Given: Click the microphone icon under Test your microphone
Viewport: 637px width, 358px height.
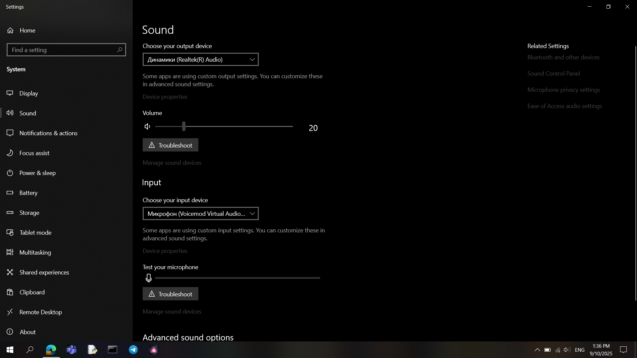Looking at the screenshot, I should [148, 278].
